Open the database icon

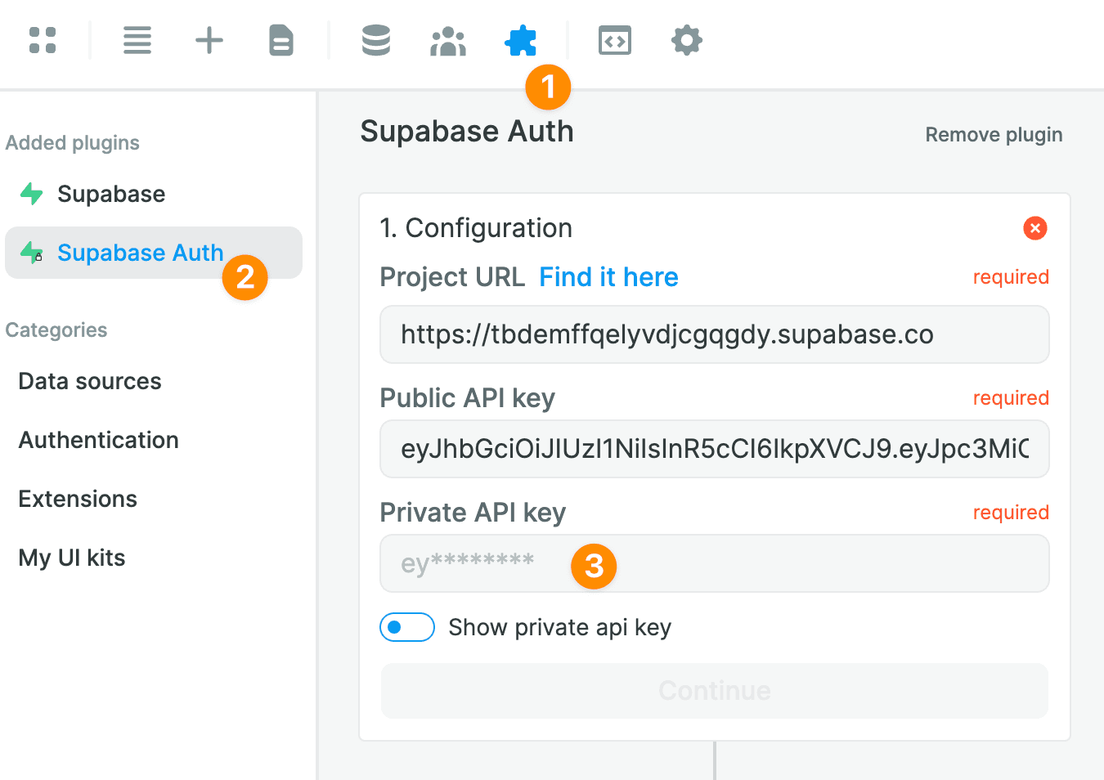(x=376, y=40)
